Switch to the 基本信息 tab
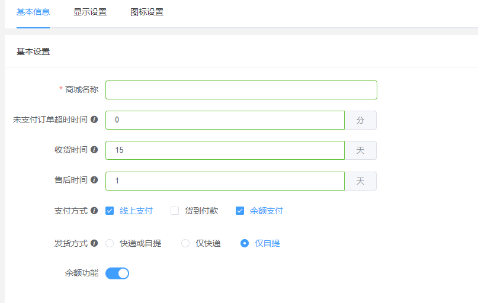478x303 pixels. pos(33,12)
